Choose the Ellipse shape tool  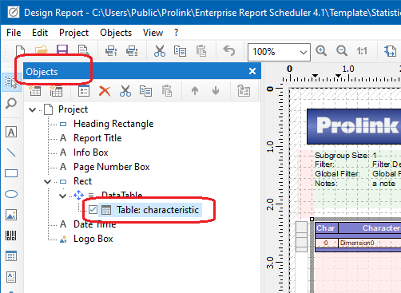click(x=11, y=194)
